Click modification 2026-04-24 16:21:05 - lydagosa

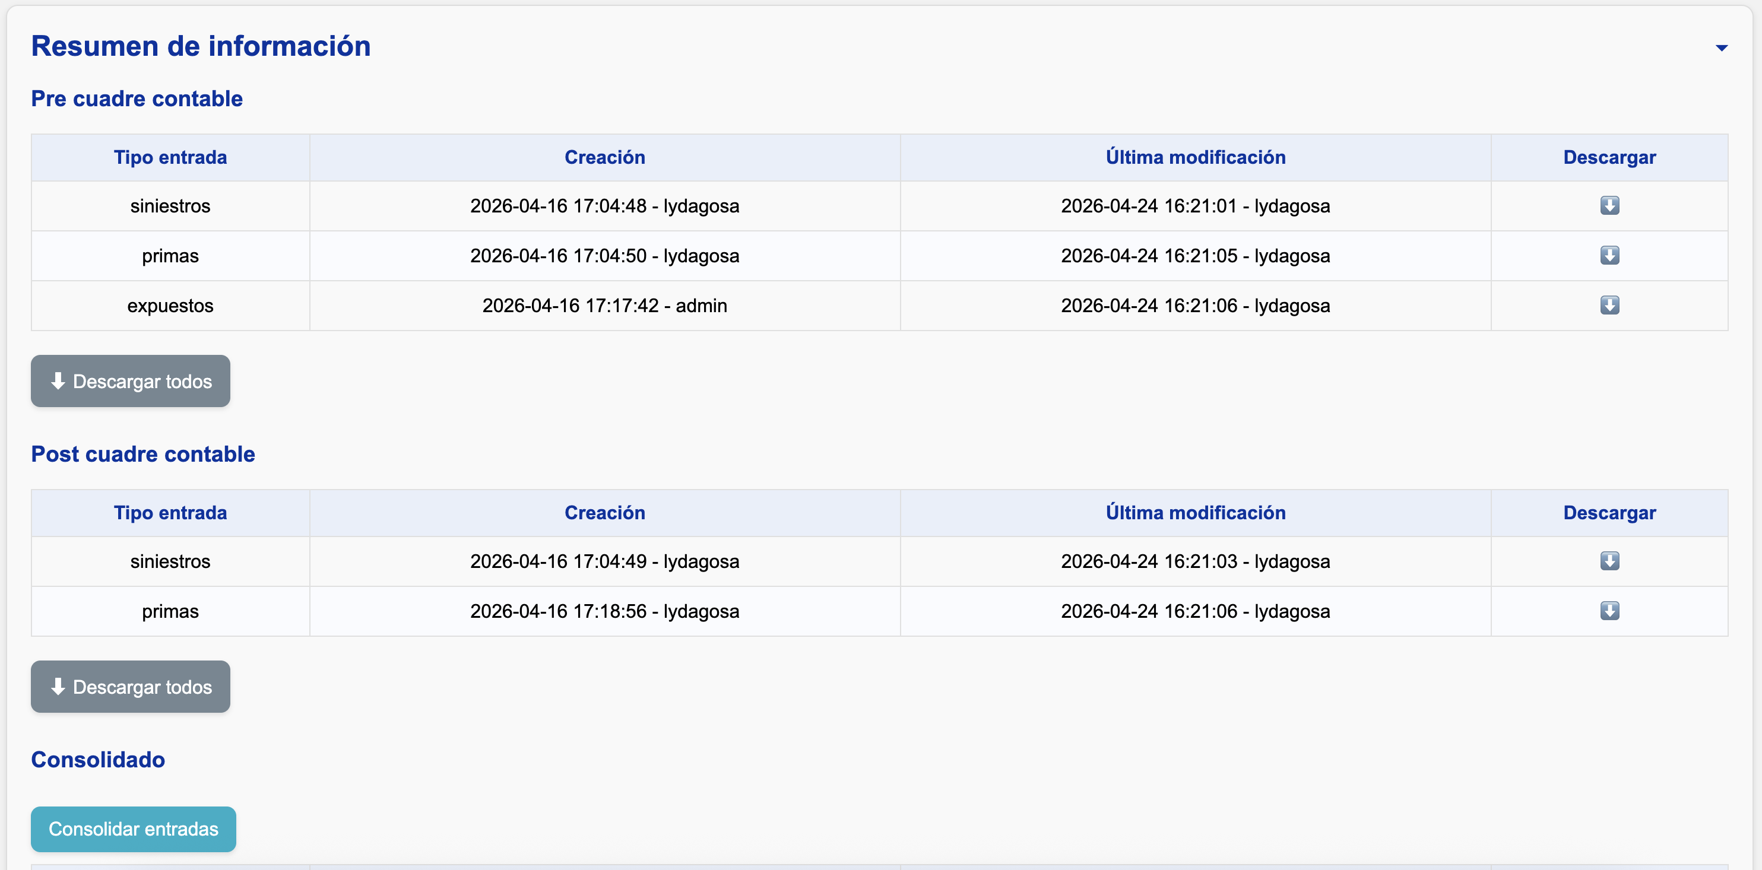coord(1196,256)
